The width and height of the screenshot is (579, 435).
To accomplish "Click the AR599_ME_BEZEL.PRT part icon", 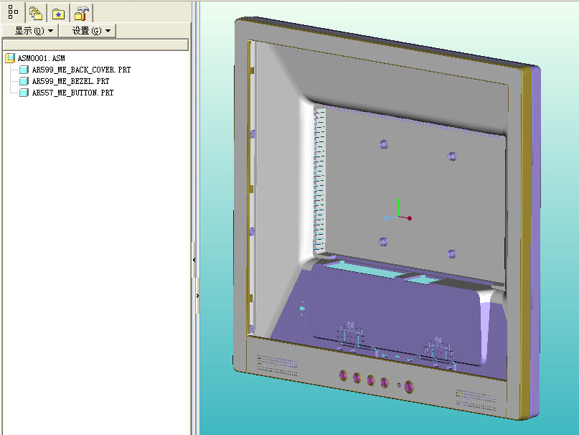I will point(24,81).
